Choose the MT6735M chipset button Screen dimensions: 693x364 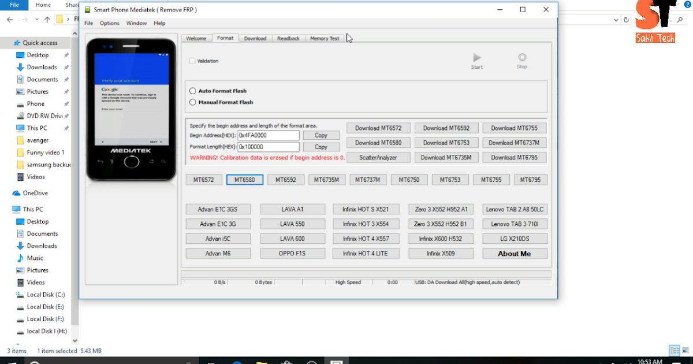[327, 180]
